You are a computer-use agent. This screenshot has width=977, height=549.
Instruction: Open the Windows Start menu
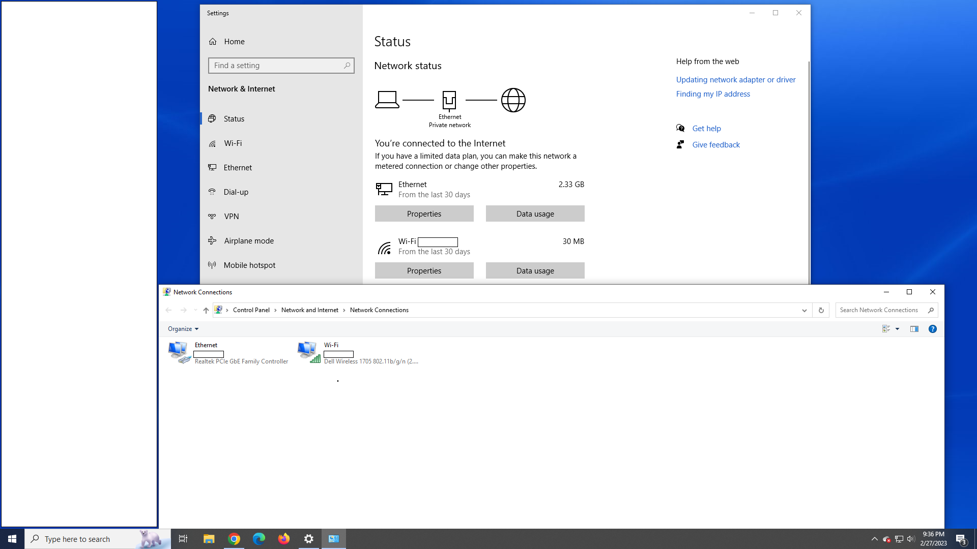(12, 539)
